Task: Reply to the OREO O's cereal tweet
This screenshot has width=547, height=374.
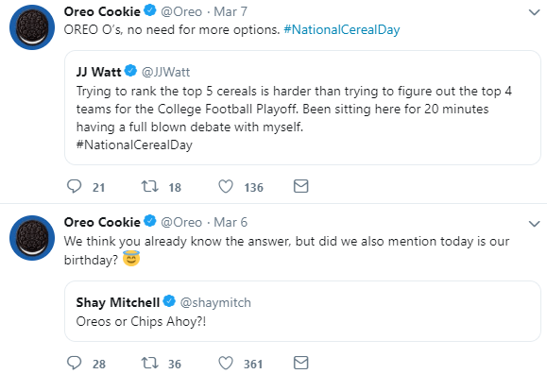Action: click(74, 186)
